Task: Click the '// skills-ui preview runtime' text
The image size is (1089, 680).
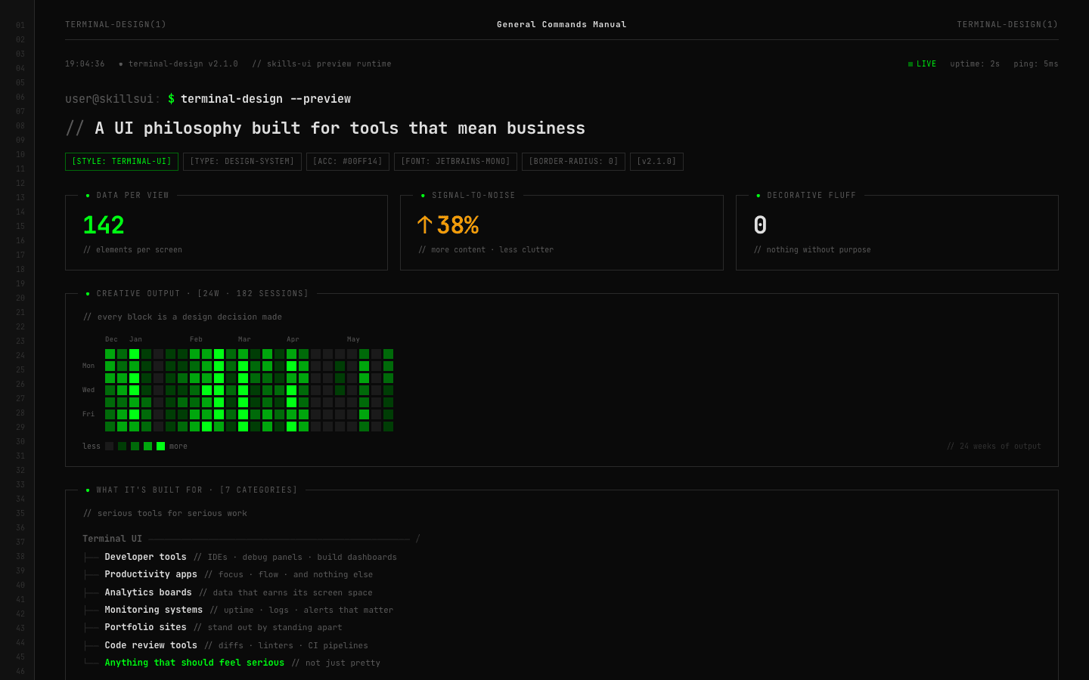Action: [x=321, y=64]
